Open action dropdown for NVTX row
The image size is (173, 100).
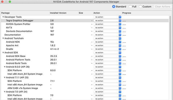point(107,28)
